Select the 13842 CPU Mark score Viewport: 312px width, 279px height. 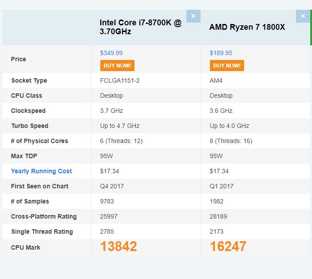coord(119,246)
